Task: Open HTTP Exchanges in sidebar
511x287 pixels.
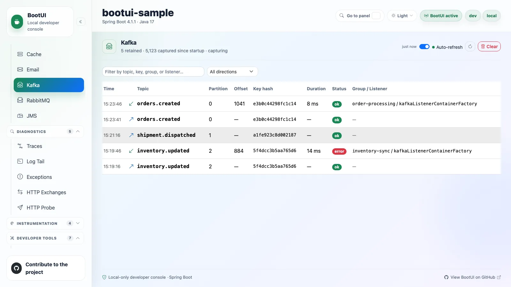Action: pos(49,192)
